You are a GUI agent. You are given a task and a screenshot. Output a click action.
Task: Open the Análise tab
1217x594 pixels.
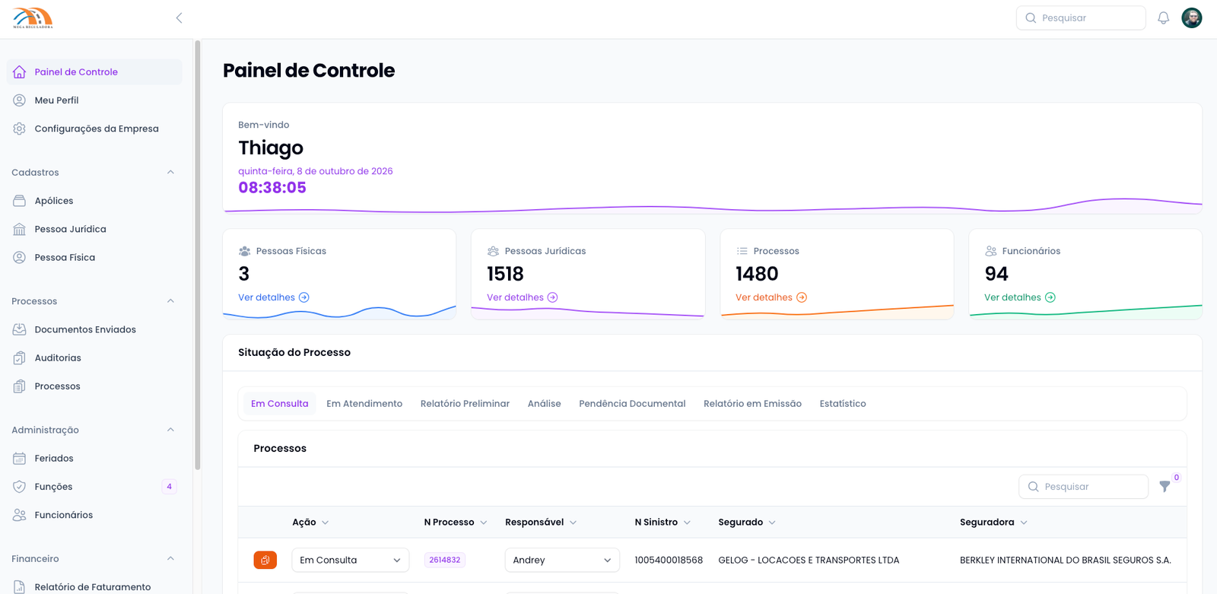coord(545,404)
